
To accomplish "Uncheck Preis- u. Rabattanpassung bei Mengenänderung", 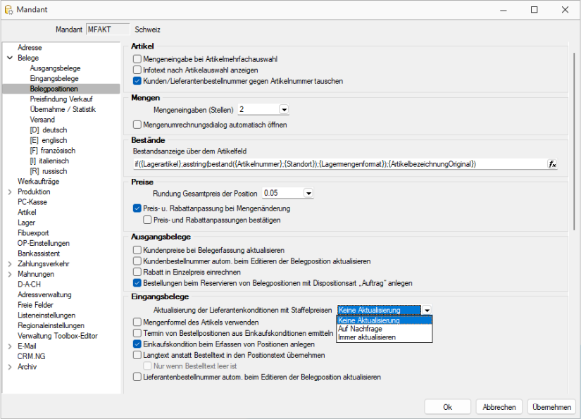I will coord(137,209).
